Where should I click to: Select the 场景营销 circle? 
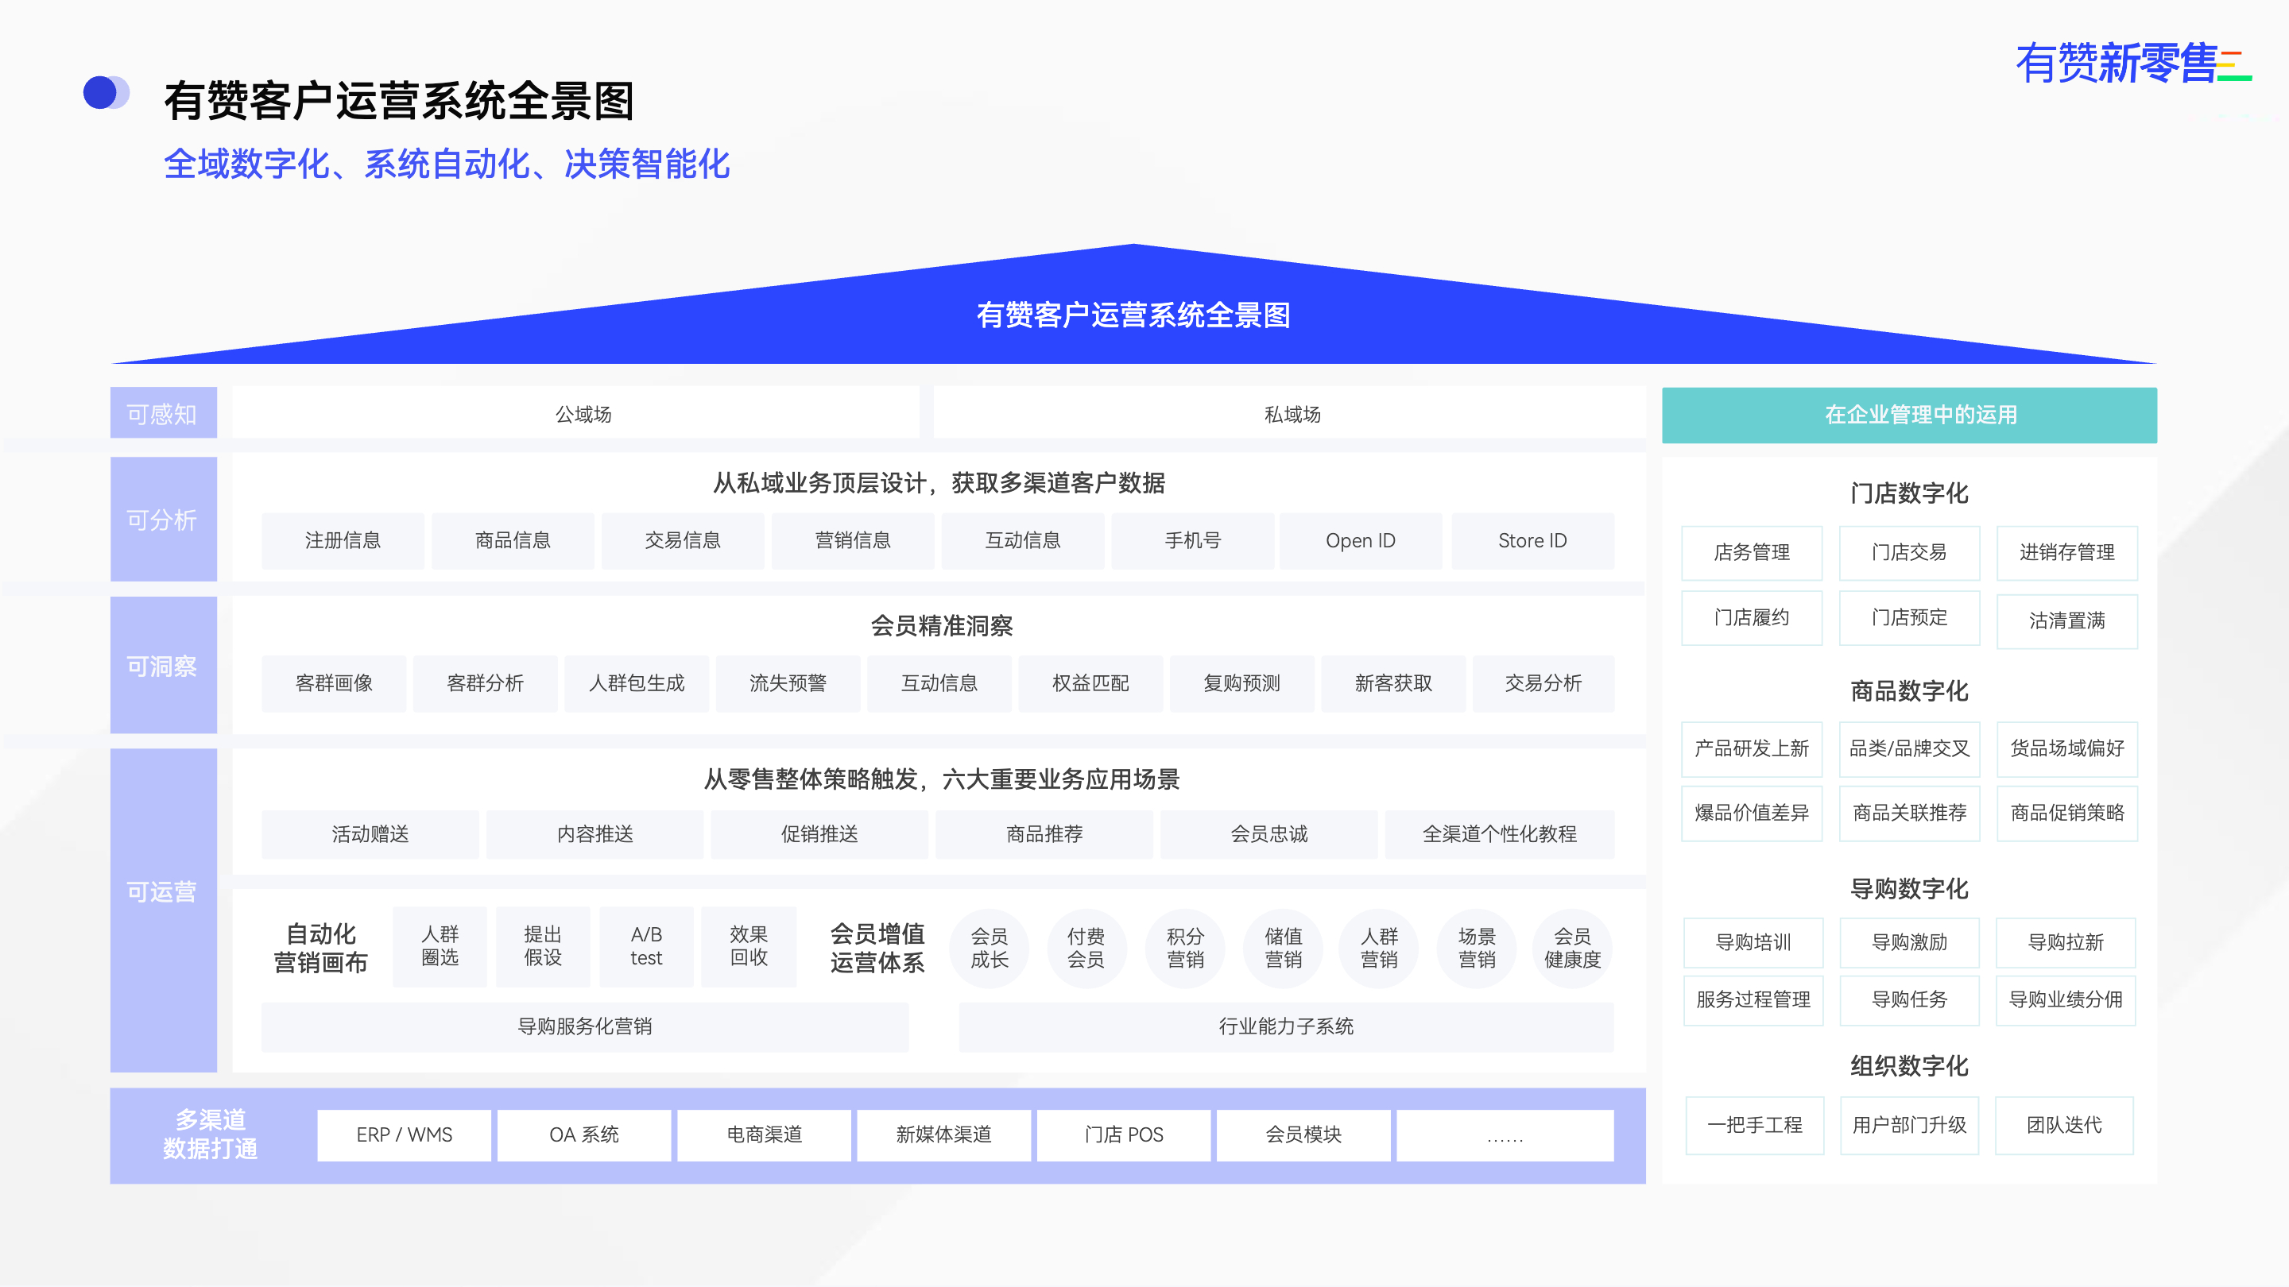click(x=1476, y=948)
